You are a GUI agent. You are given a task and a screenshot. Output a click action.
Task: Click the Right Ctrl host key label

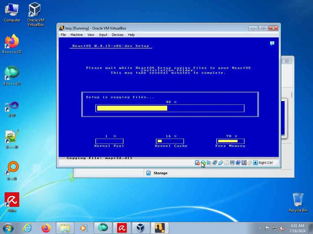pyautogui.click(x=266, y=163)
